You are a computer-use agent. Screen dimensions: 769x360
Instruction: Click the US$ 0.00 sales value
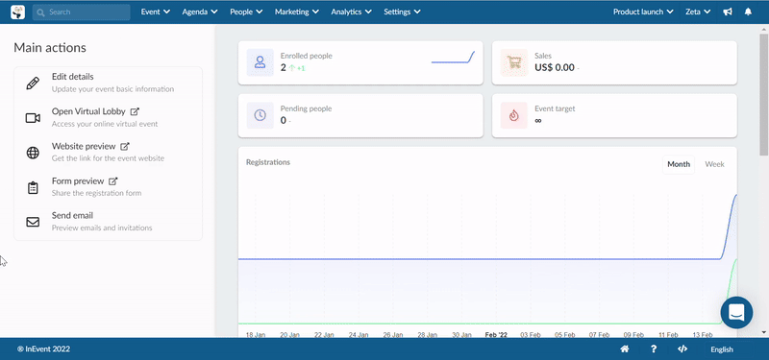tap(555, 67)
